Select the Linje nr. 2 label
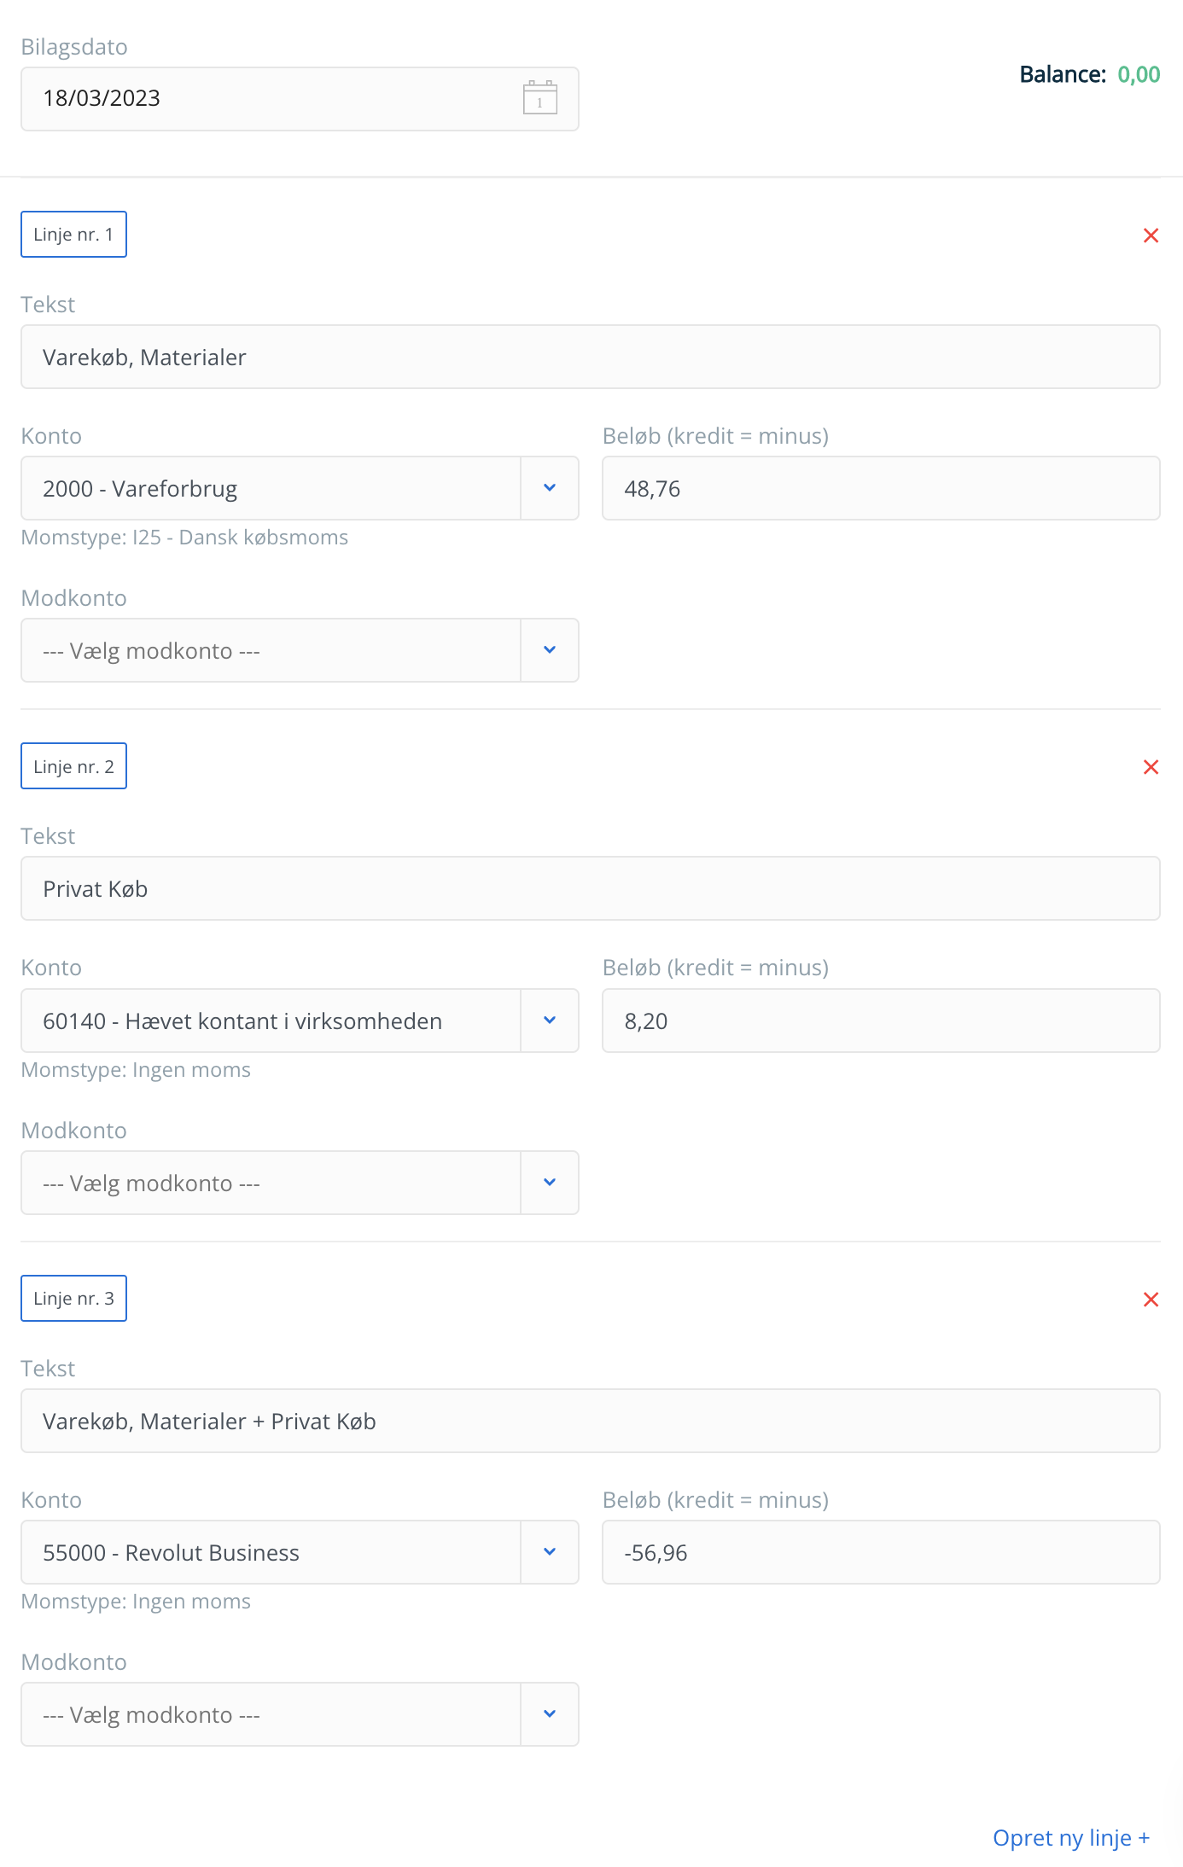This screenshot has width=1183, height=1867. [73, 766]
